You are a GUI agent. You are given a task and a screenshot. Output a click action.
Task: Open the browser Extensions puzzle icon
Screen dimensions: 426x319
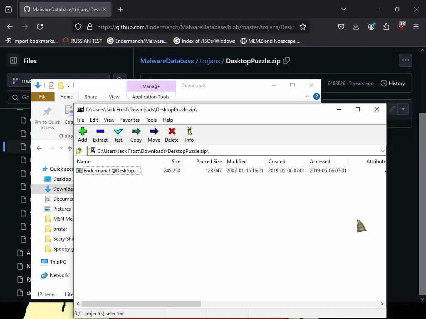pyautogui.click(x=386, y=27)
